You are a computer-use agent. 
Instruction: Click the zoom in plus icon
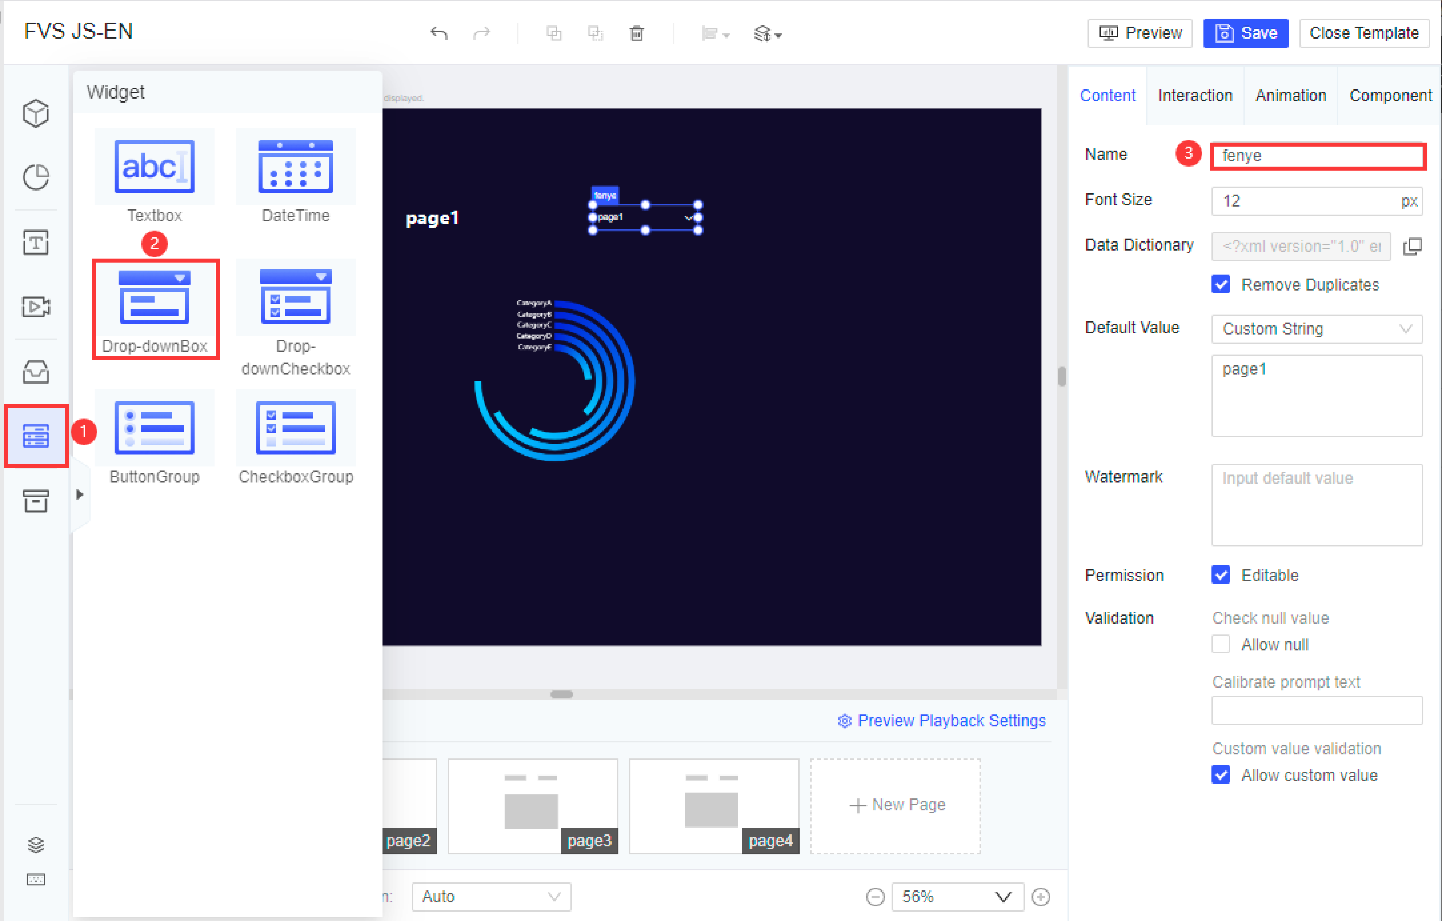(x=1041, y=896)
